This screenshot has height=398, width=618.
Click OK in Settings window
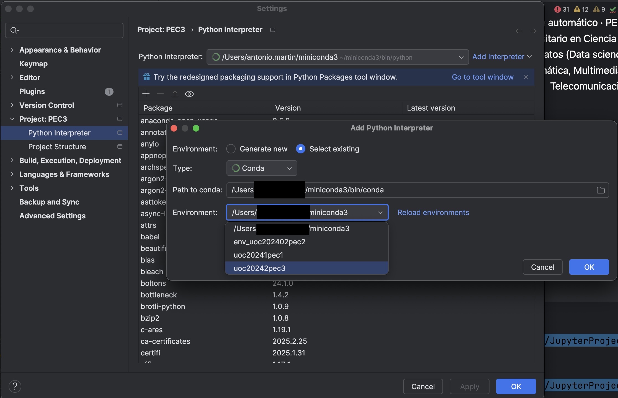(516, 386)
